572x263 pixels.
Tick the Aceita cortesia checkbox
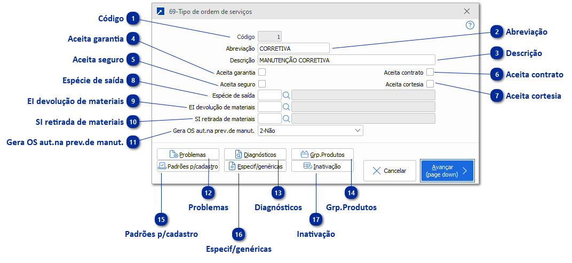430,84
